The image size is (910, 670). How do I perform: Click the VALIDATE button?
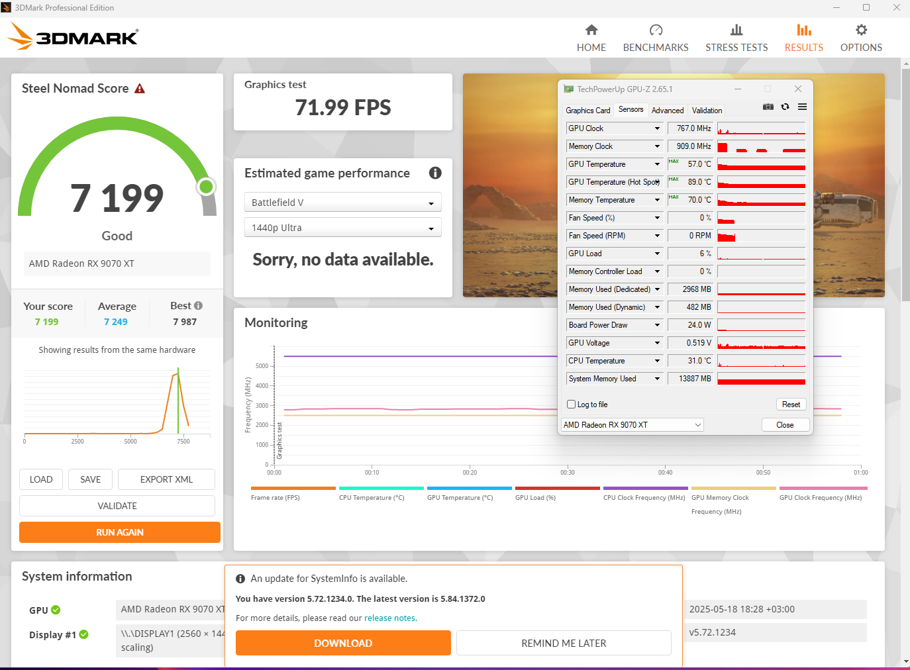tap(117, 506)
